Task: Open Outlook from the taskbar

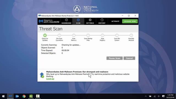Action: (17, 96)
